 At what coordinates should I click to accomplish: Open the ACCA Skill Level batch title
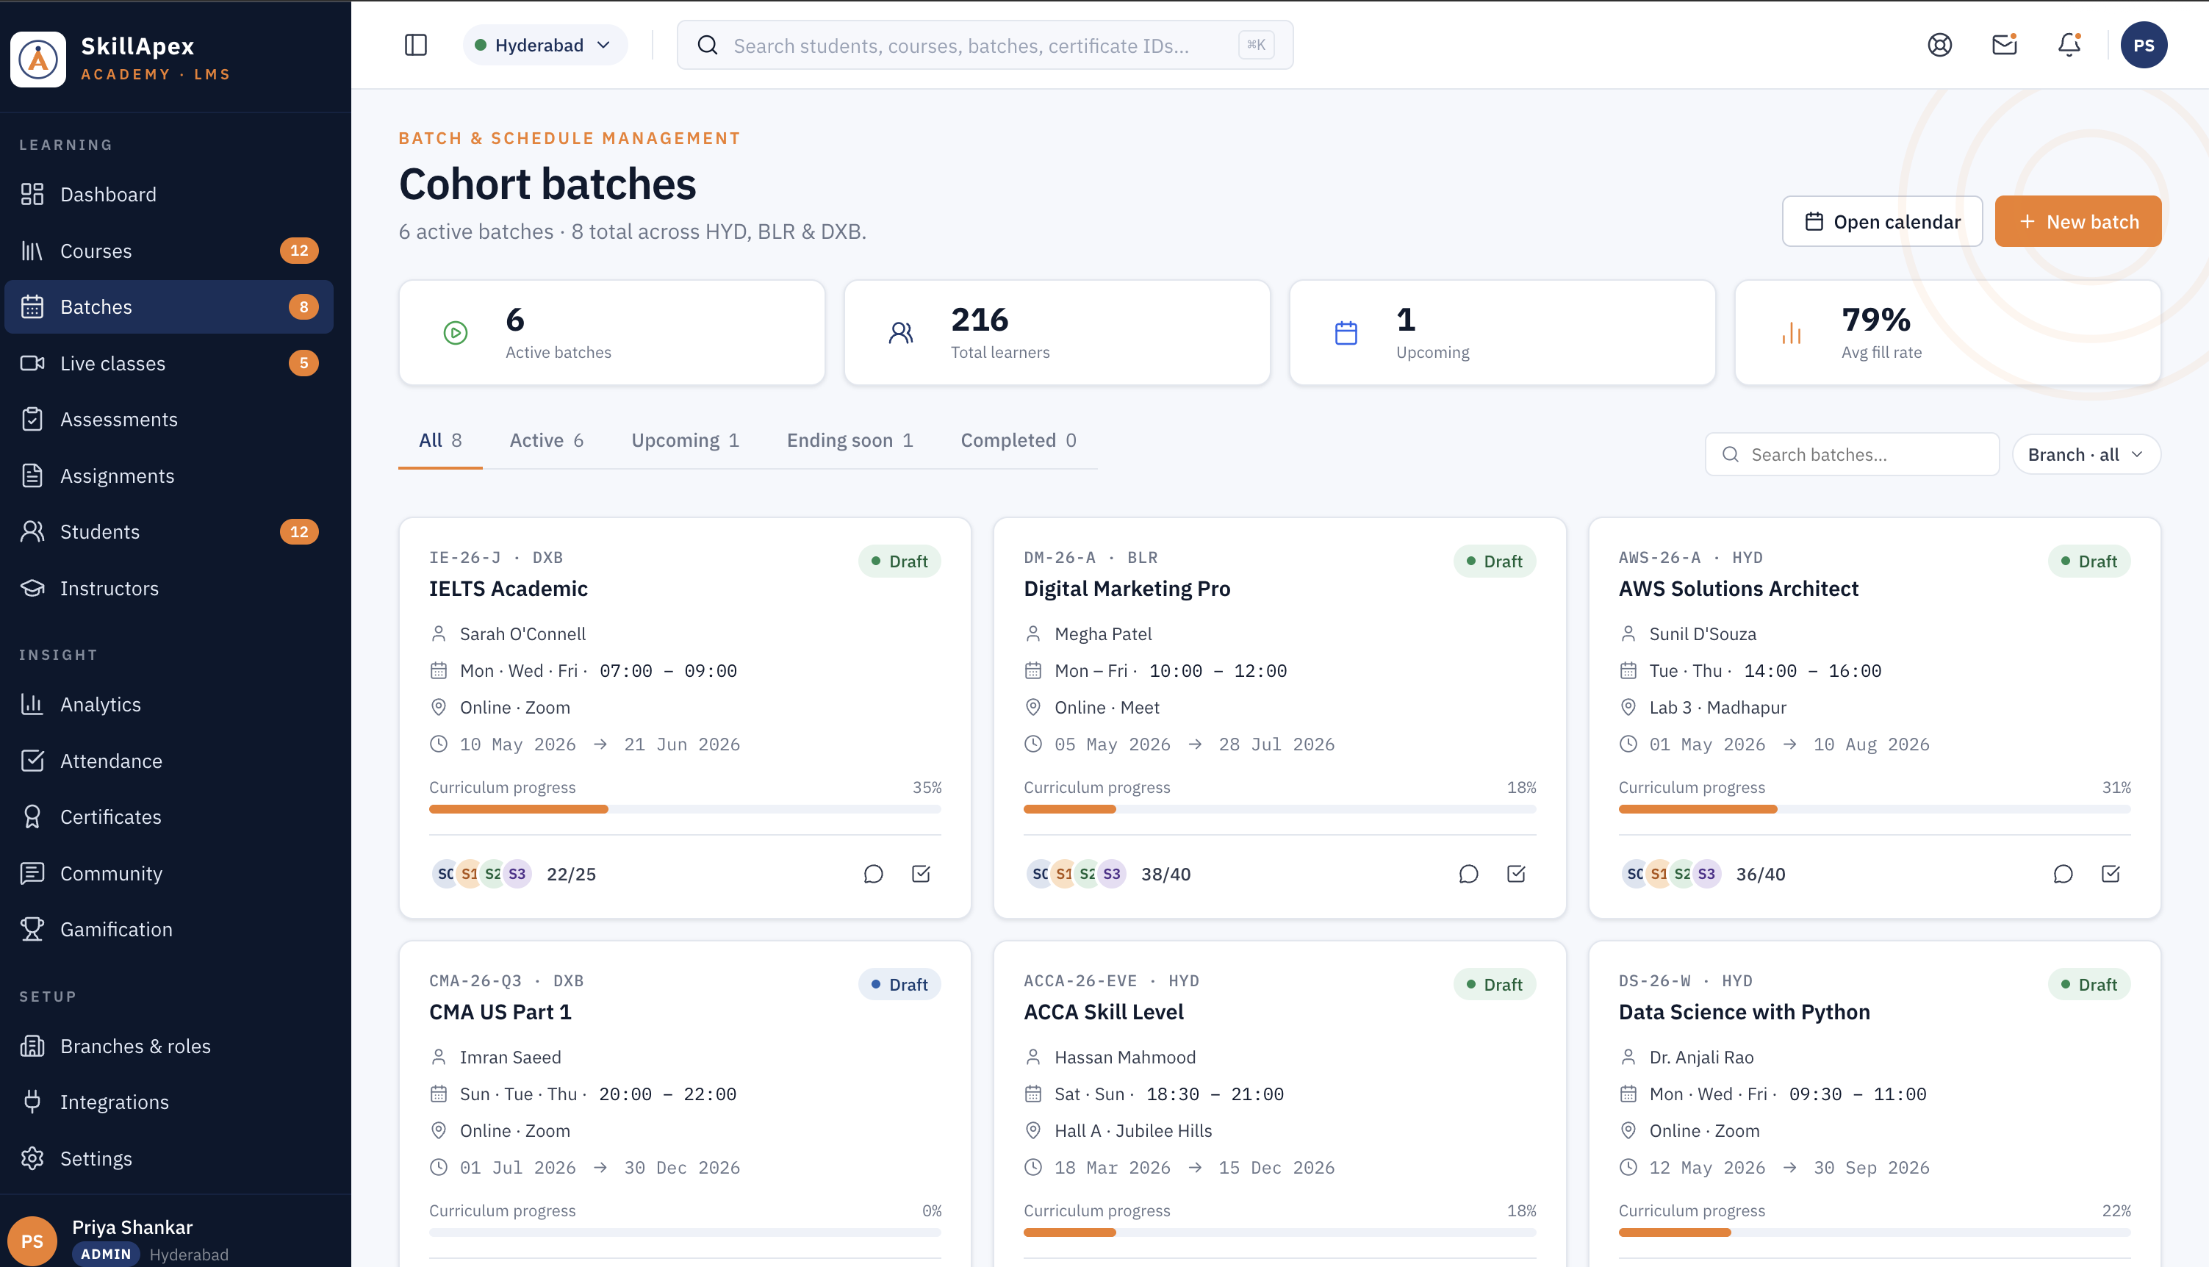1103,1012
